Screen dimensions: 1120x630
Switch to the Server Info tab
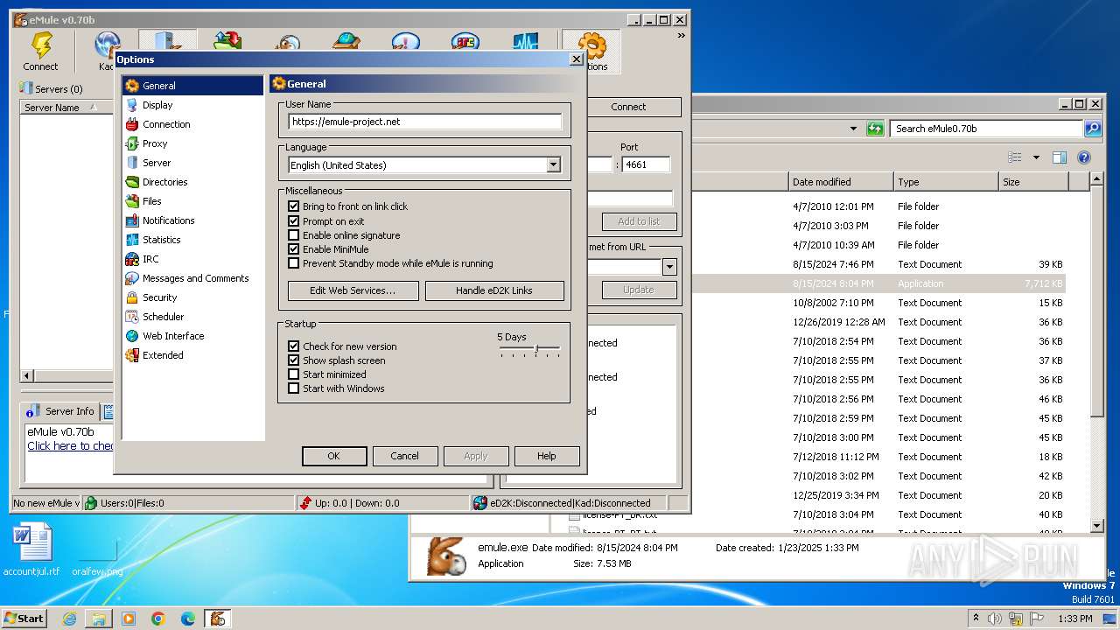(61, 411)
